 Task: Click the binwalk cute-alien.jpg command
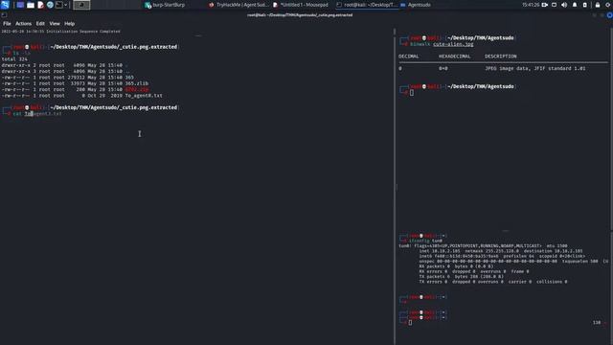click(442, 44)
